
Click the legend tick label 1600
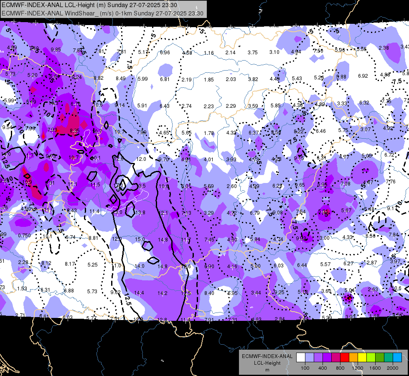click(375, 368)
